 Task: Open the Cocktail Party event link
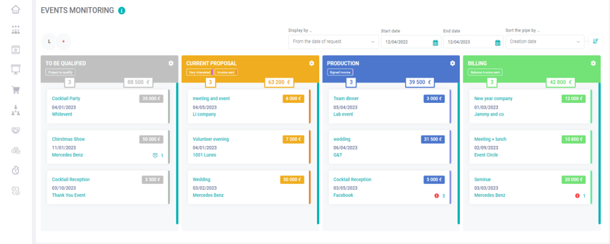pos(66,99)
